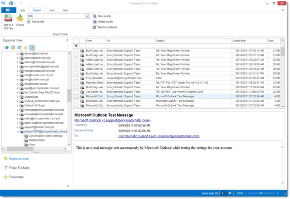The image size is (290, 199).
Task: Collapse support1970@encryptomatic.com.pst node
Action: [x=18, y=132]
